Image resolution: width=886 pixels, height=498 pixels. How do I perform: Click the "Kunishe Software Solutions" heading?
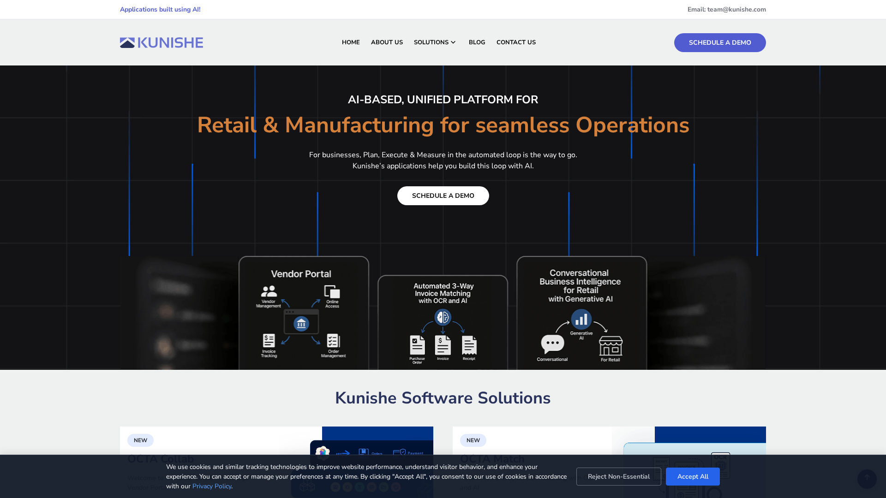coord(443,398)
